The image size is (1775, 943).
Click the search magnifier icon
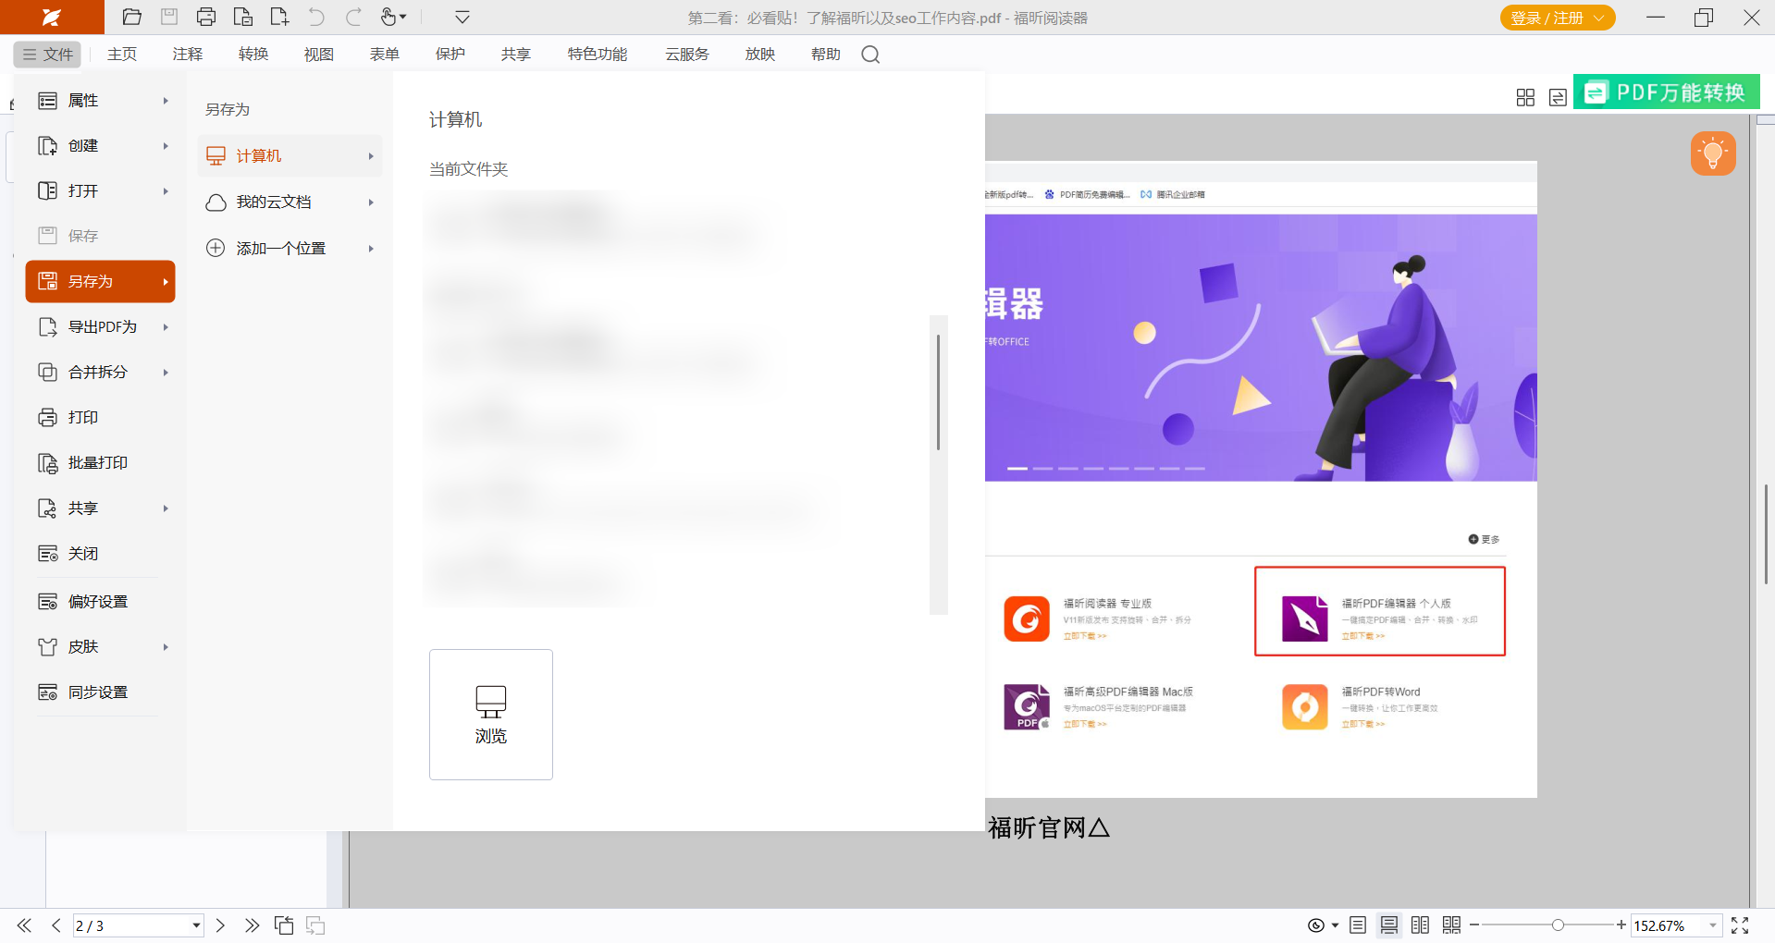(870, 55)
